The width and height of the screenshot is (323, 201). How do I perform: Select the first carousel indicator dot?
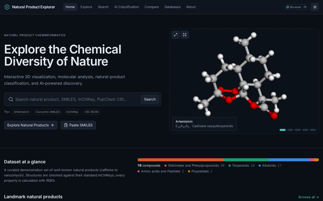pos(283,130)
